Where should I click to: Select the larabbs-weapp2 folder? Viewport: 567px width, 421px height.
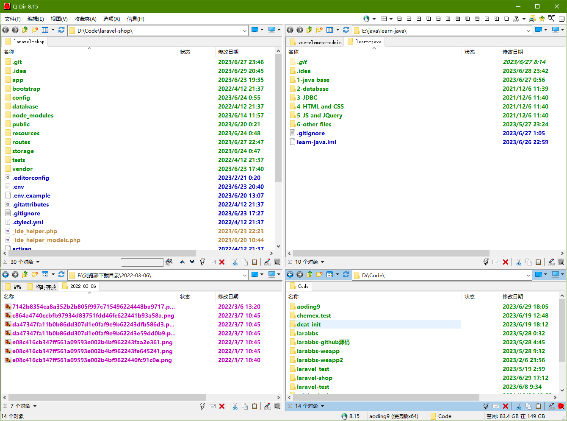pyautogui.click(x=320, y=360)
